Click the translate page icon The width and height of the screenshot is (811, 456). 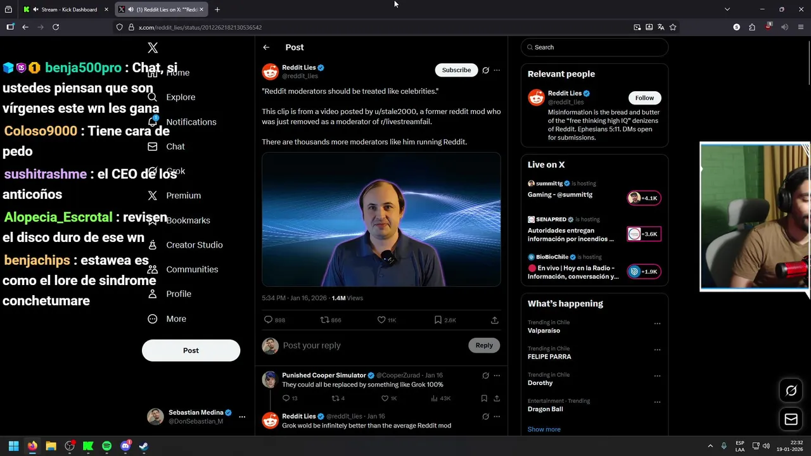[x=661, y=27]
